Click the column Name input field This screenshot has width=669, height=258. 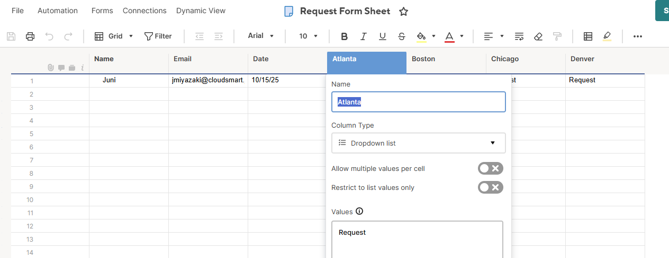[x=418, y=102]
